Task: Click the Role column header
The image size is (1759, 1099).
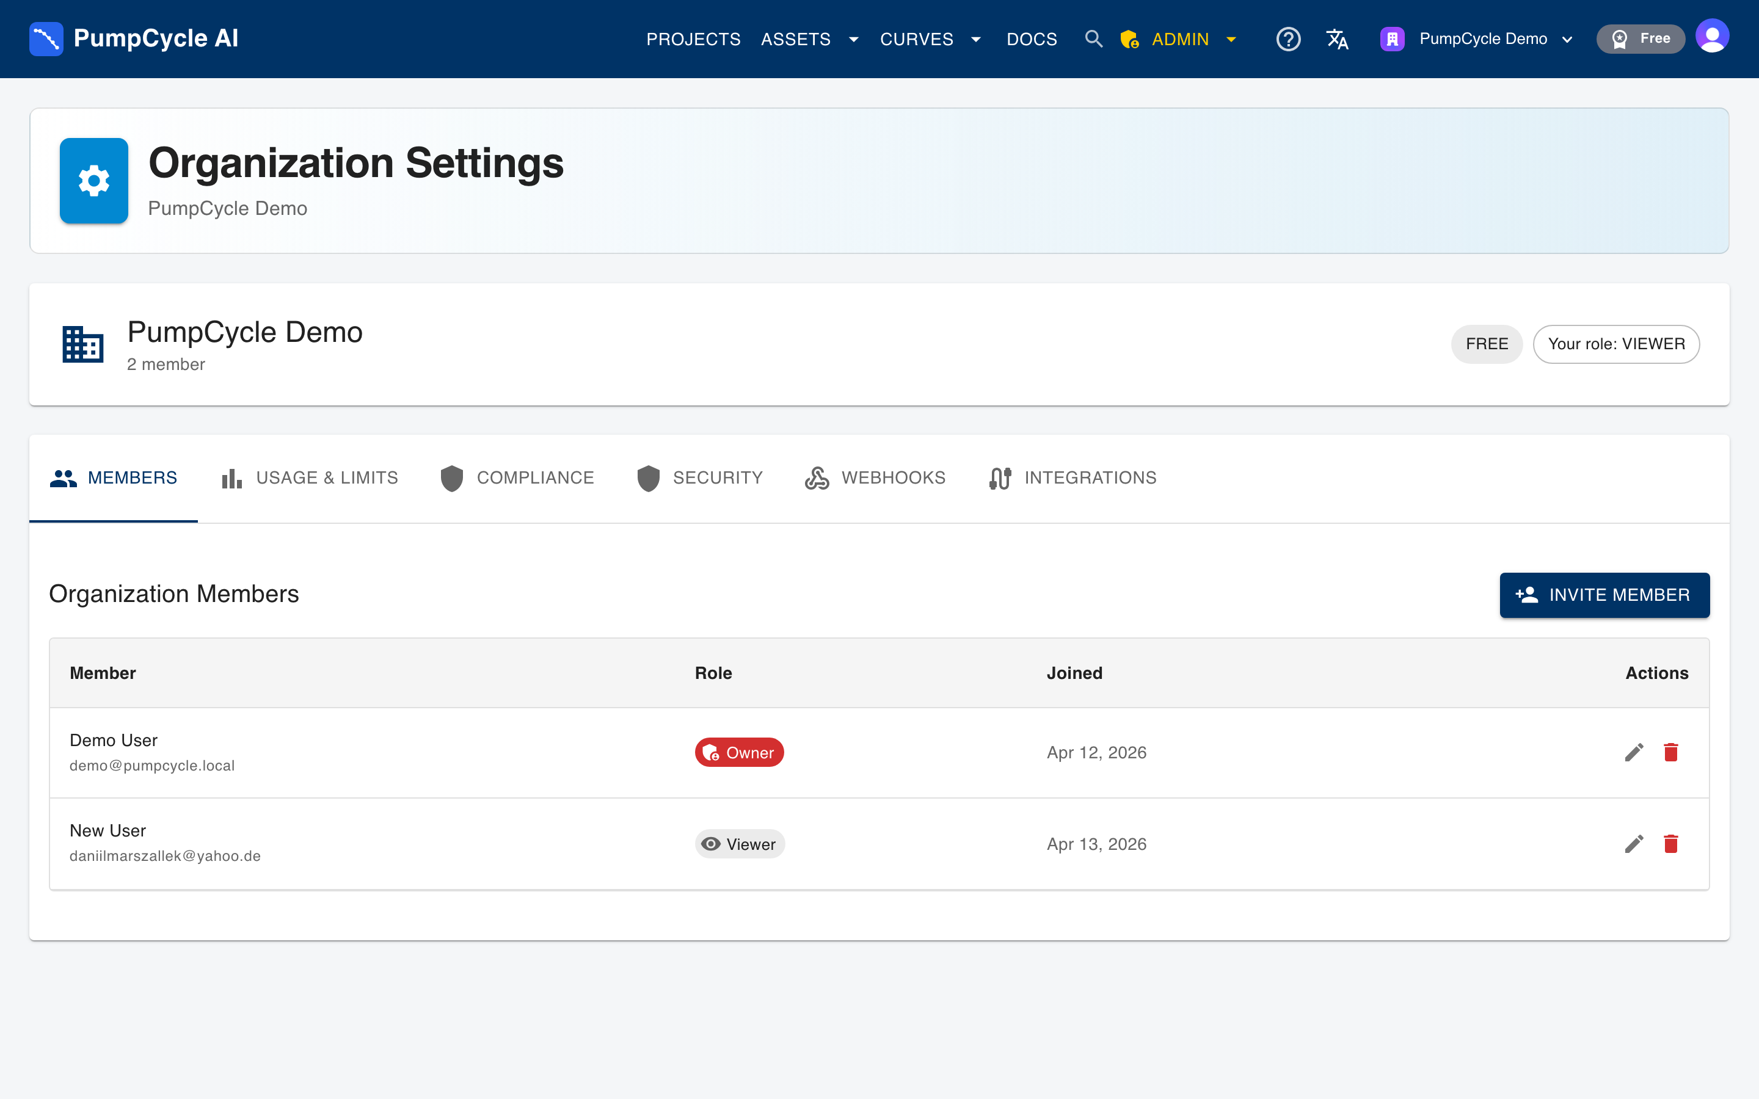Action: [713, 673]
